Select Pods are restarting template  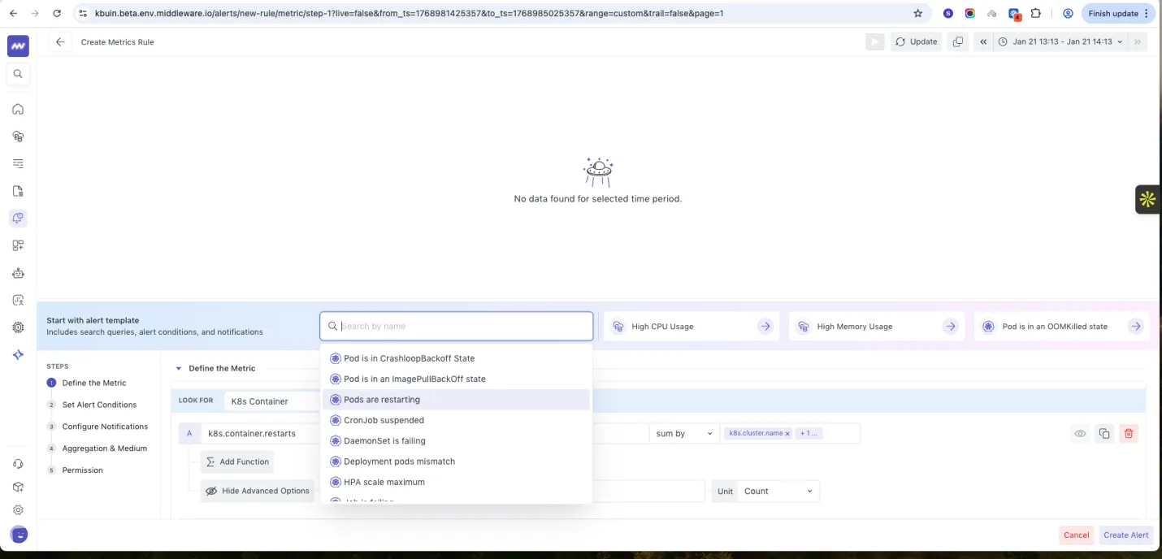[x=456, y=400]
